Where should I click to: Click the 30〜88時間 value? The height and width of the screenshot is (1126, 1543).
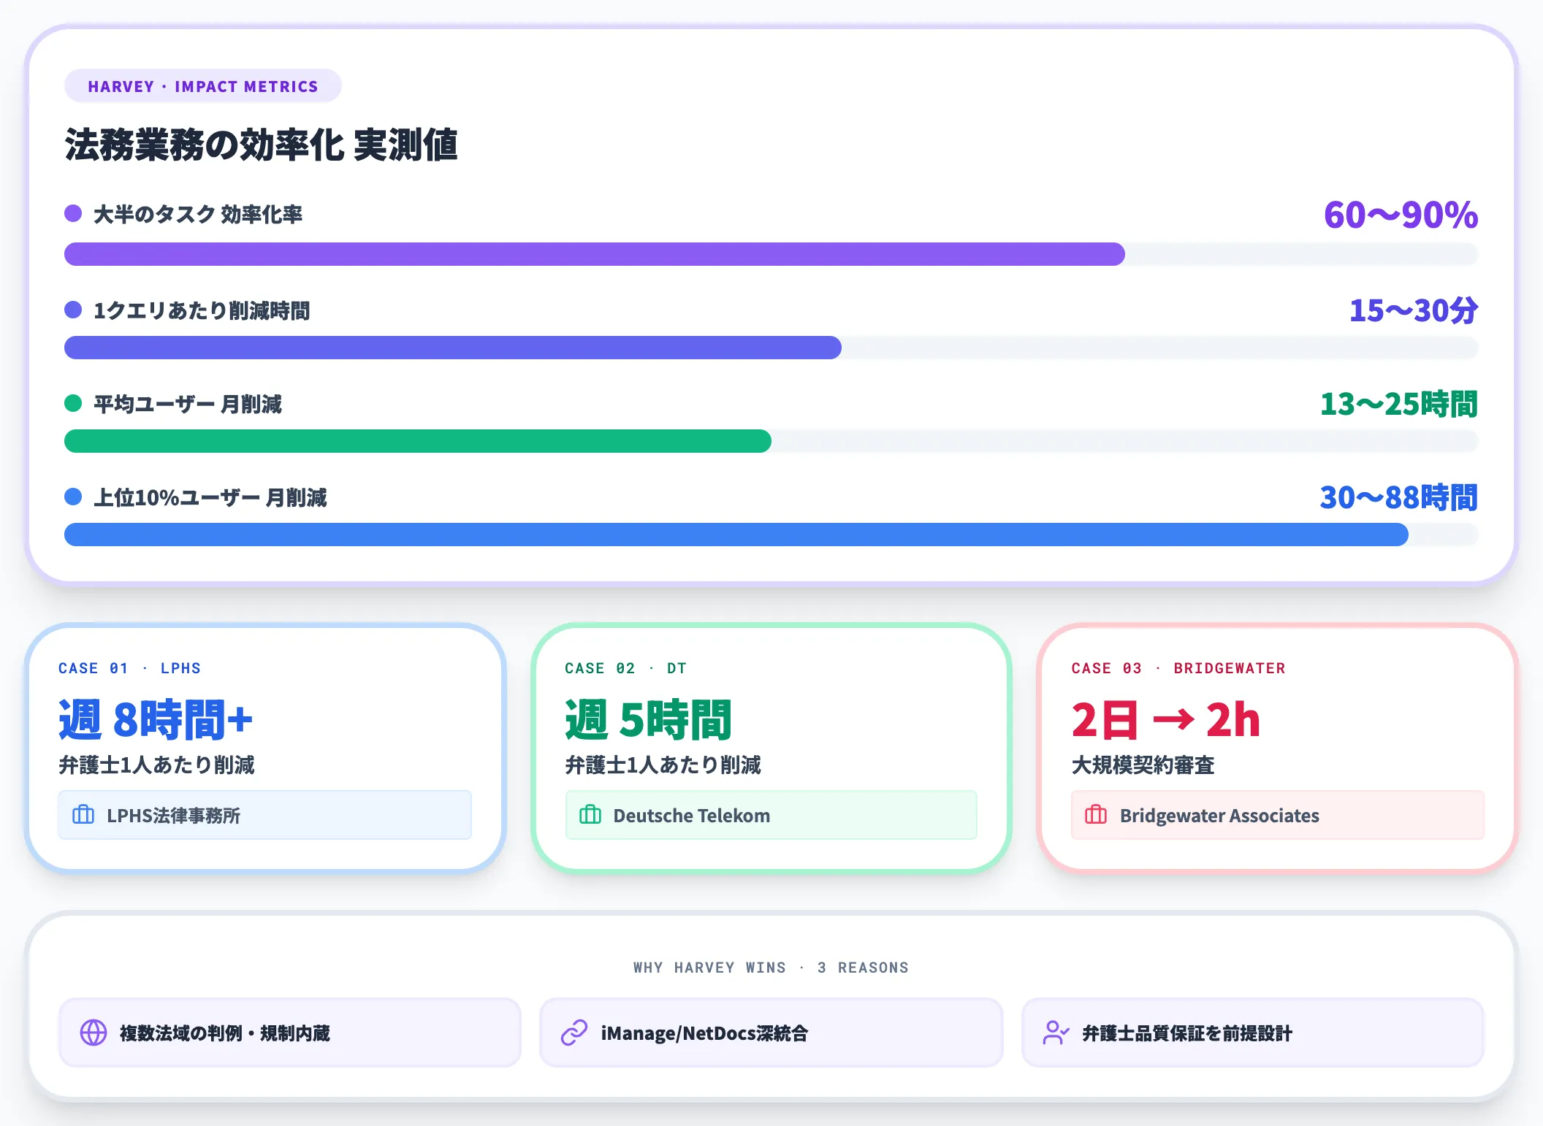(1399, 497)
